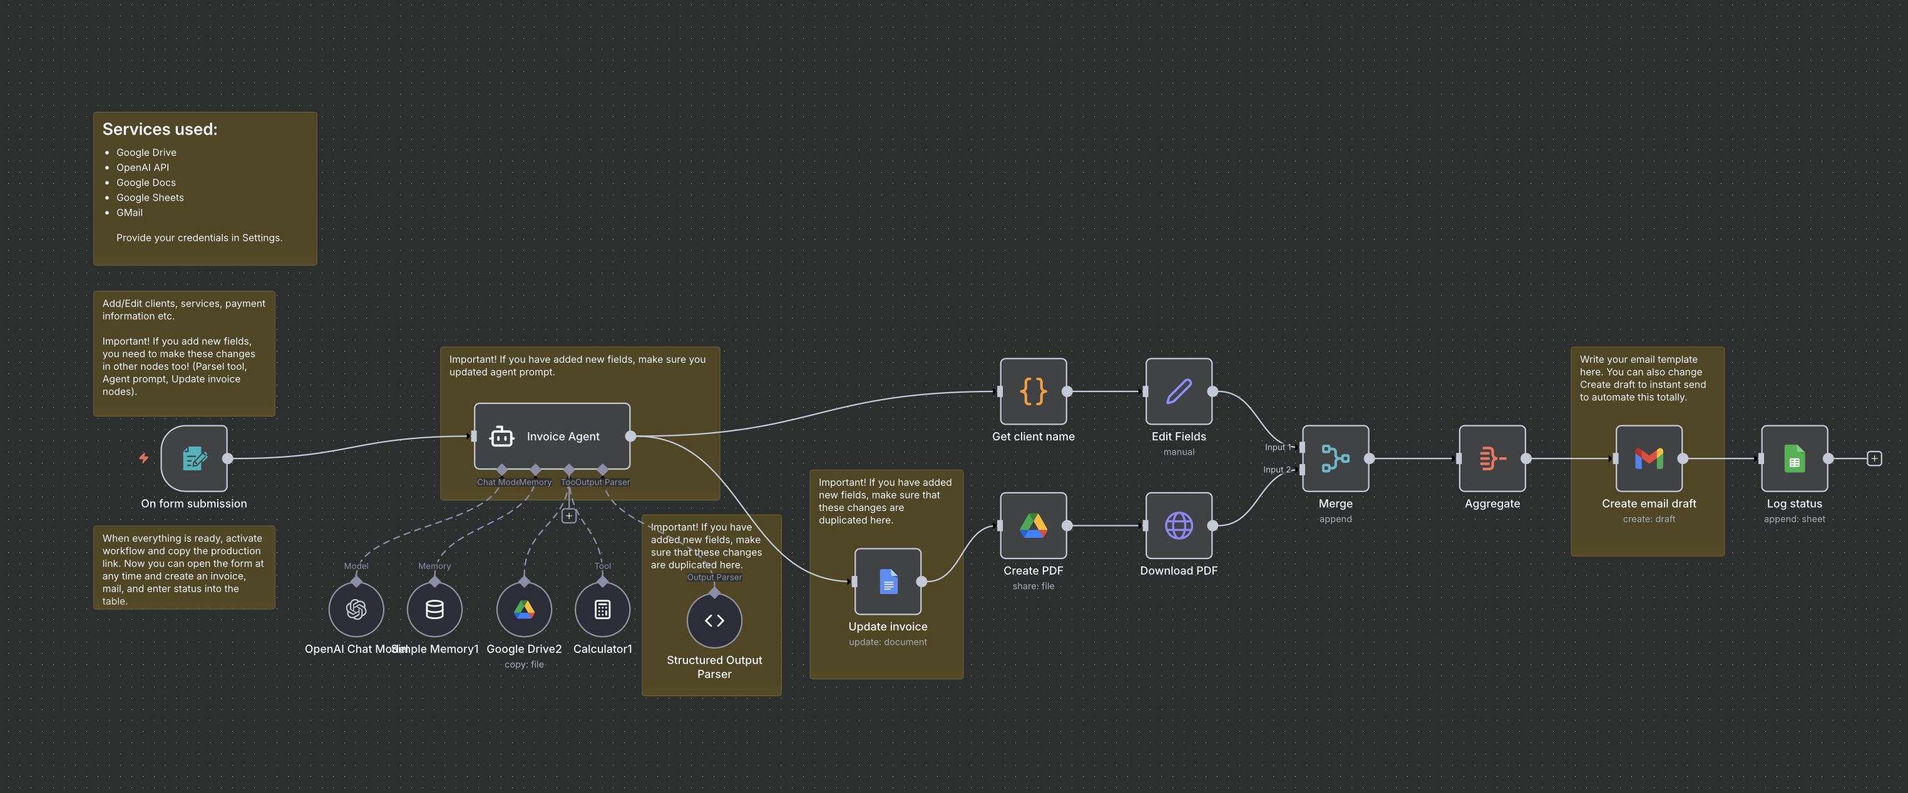Open the Invoice Agent node
This screenshot has height=793, width=1908.
pyautogui.click(x=552, y=437)
